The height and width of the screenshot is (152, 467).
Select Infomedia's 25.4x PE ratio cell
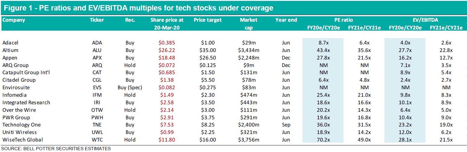[323, 95]
